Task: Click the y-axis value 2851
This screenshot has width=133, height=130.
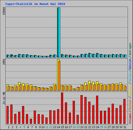Action: [4, 62]
